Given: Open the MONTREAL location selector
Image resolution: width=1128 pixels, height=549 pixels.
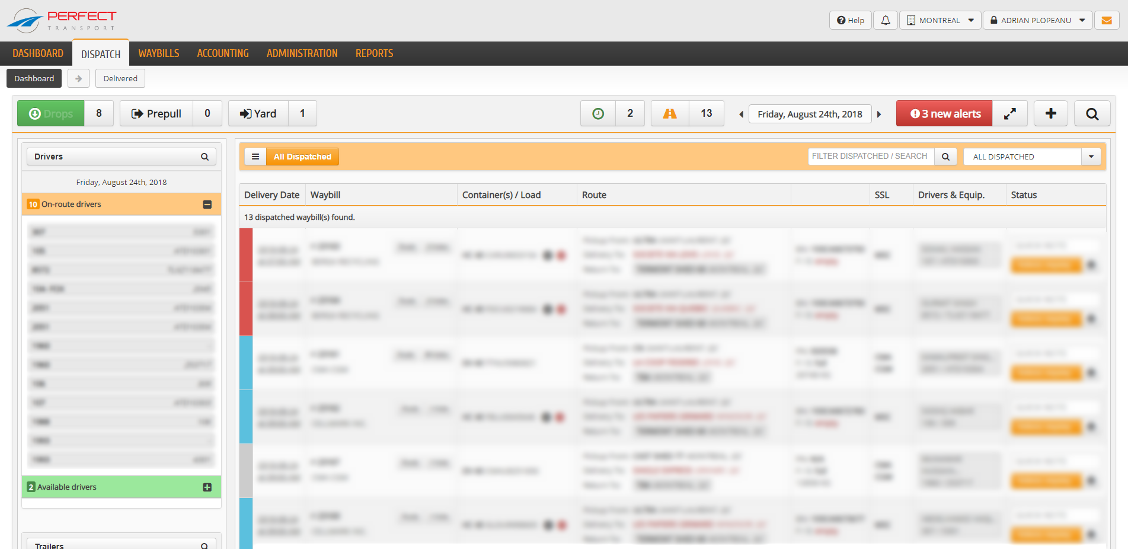Looking at the screenshot, I should pyautogui.click(x=940, y=20).
